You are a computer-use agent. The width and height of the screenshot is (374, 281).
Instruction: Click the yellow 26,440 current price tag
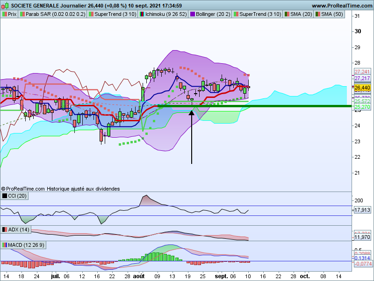[x=362, y=88]
